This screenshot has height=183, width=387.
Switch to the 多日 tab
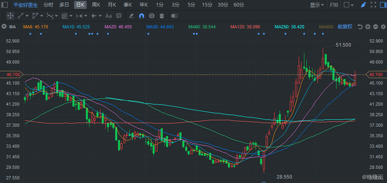tap(64, 5)
